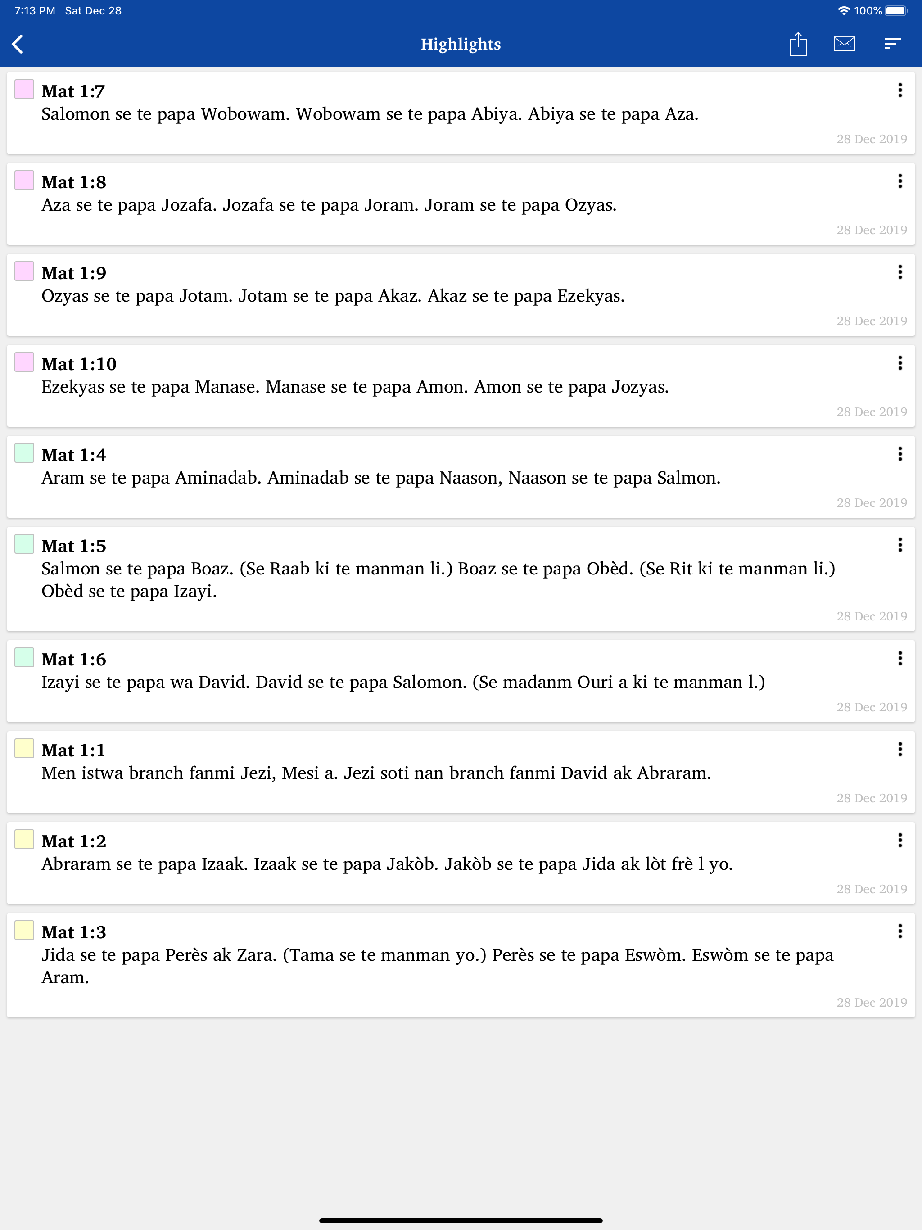Tap pink color swatch of Mat 1:10
The height and width of the screenshot is (1230, 922).
(x=24, y=362)
